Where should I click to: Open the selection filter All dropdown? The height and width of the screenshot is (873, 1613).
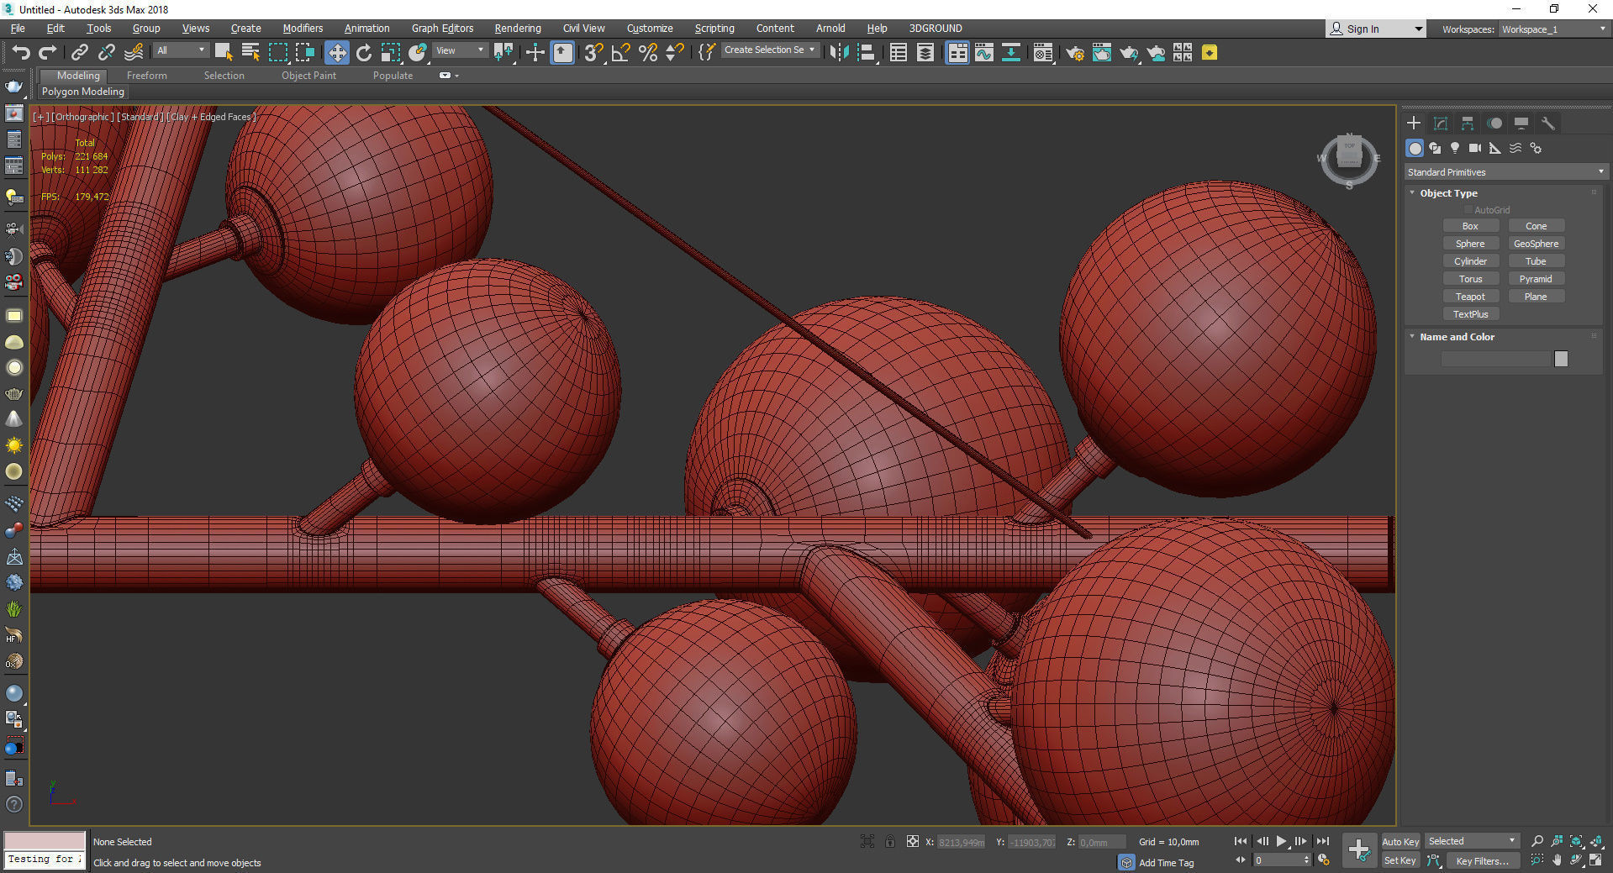point(181,50)
